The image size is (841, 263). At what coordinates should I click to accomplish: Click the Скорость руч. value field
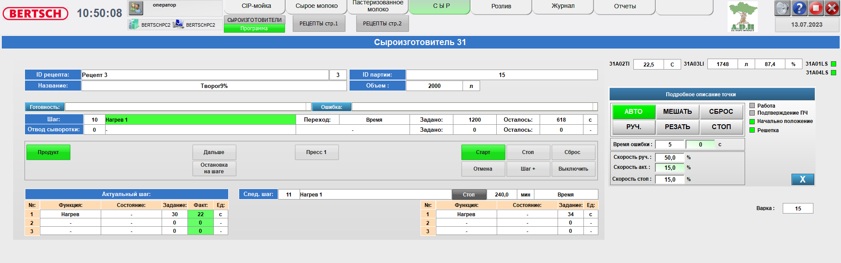pos(669,158)
